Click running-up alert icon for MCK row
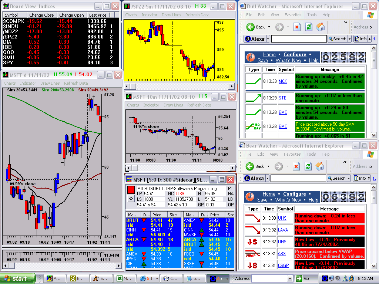This screenshot has width=379, height=284. (x=253, y=81)
